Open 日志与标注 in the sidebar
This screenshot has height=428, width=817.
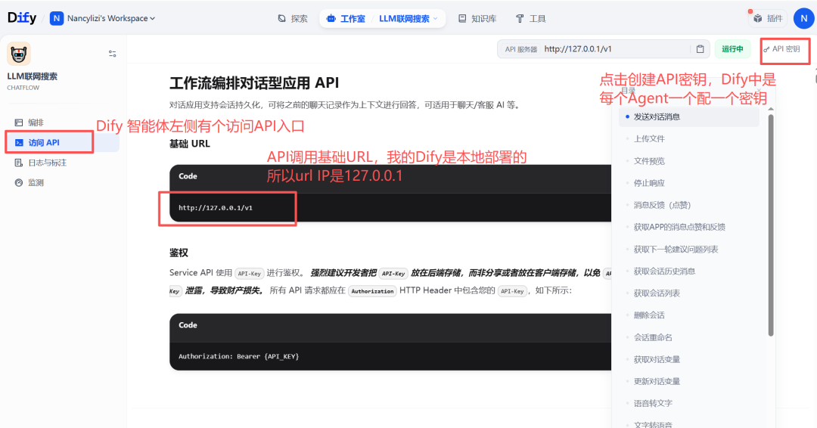coord(63,163)
